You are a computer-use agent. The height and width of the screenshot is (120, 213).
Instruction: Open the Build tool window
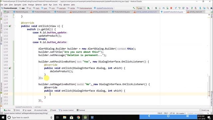point(53,110)
